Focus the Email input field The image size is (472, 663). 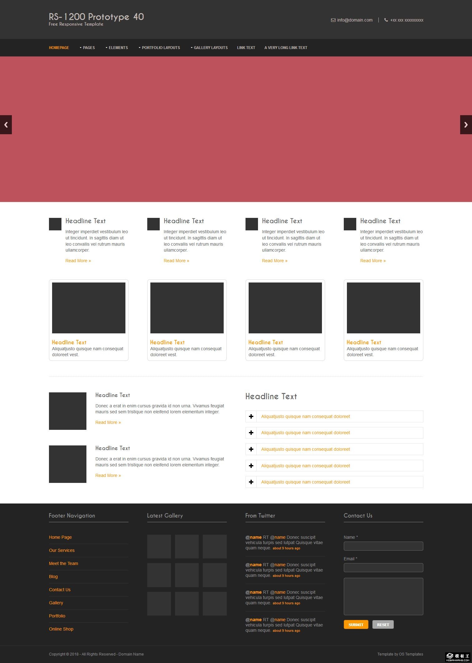pos(383,567)
